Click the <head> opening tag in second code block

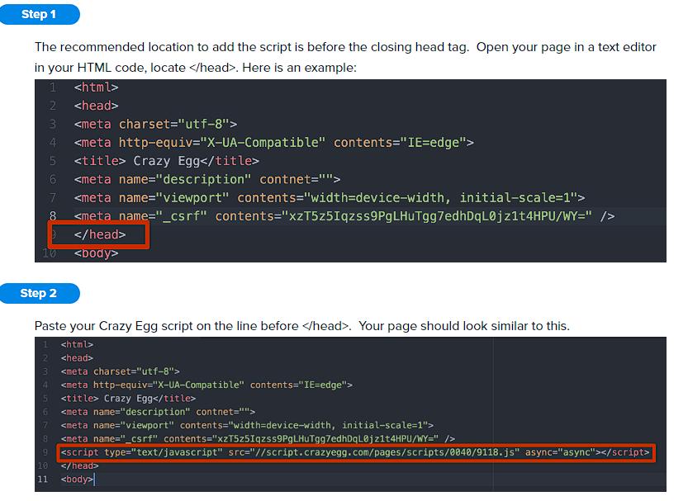77,358
